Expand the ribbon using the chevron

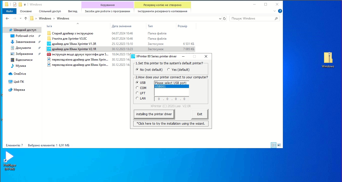pos(275,11)
